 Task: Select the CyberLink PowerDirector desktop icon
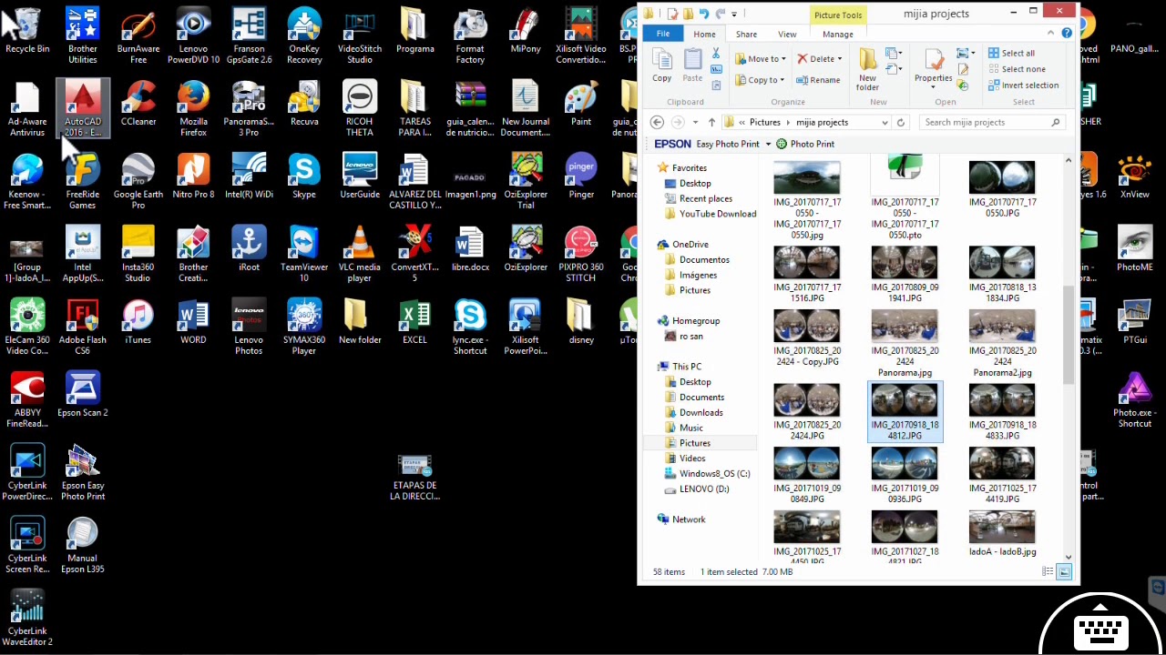pos(27,472)
